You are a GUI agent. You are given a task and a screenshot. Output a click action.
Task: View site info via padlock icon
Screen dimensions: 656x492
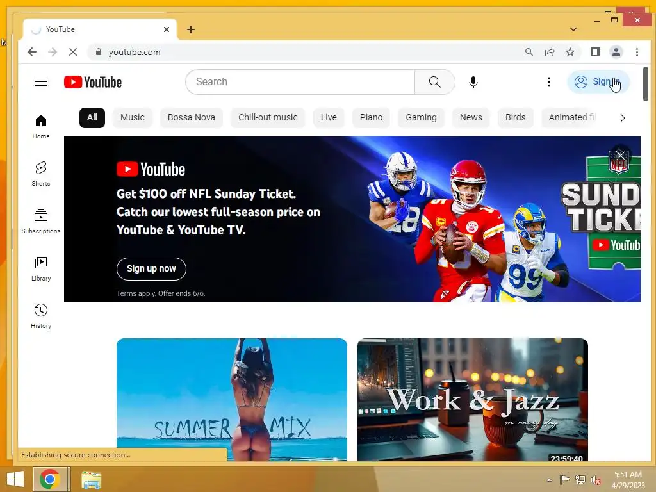pos(99,52)
